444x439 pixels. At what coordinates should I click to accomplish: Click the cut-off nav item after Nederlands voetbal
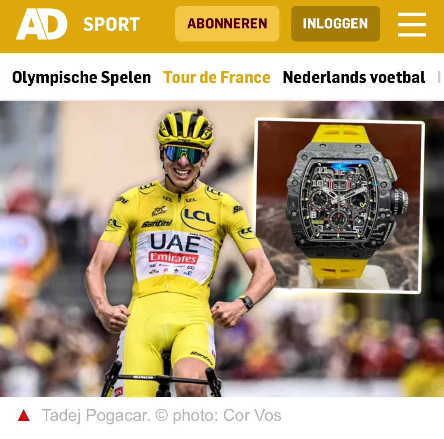click(x=440, y=77)
